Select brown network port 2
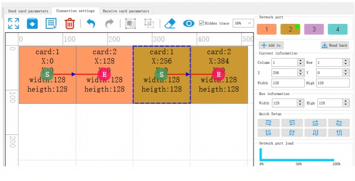 (290, 29)
